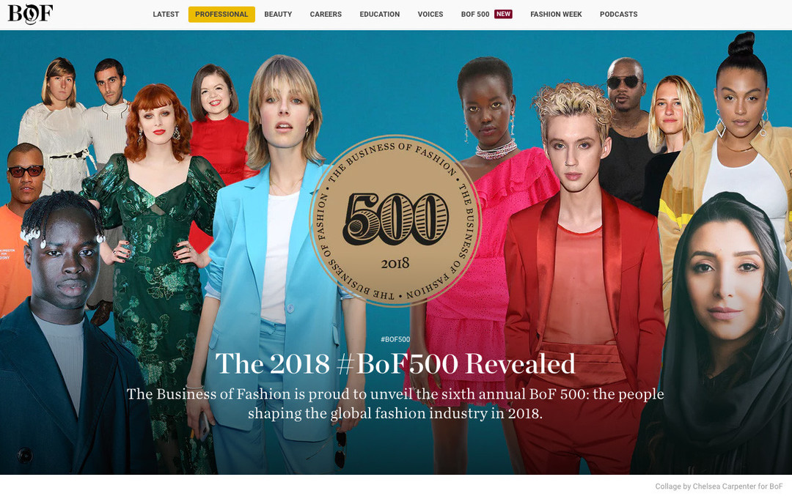The image size is (792, 496).
Task: Click the BoF logo
Action: [x=30, y=14]
